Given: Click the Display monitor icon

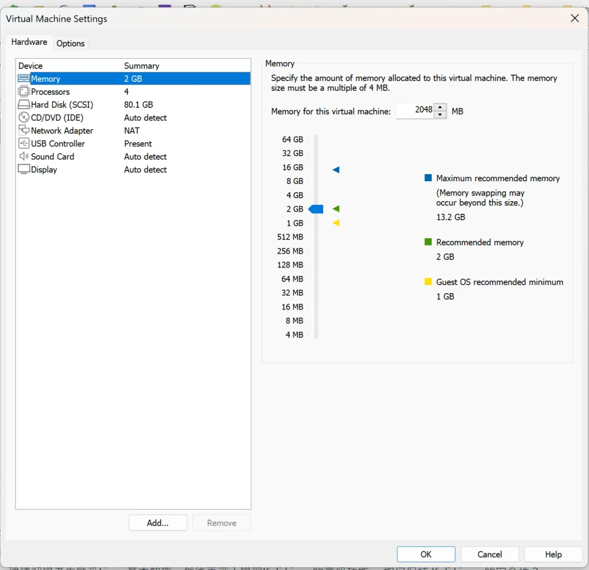Looking at the screenshot, I should pos(24,169).
